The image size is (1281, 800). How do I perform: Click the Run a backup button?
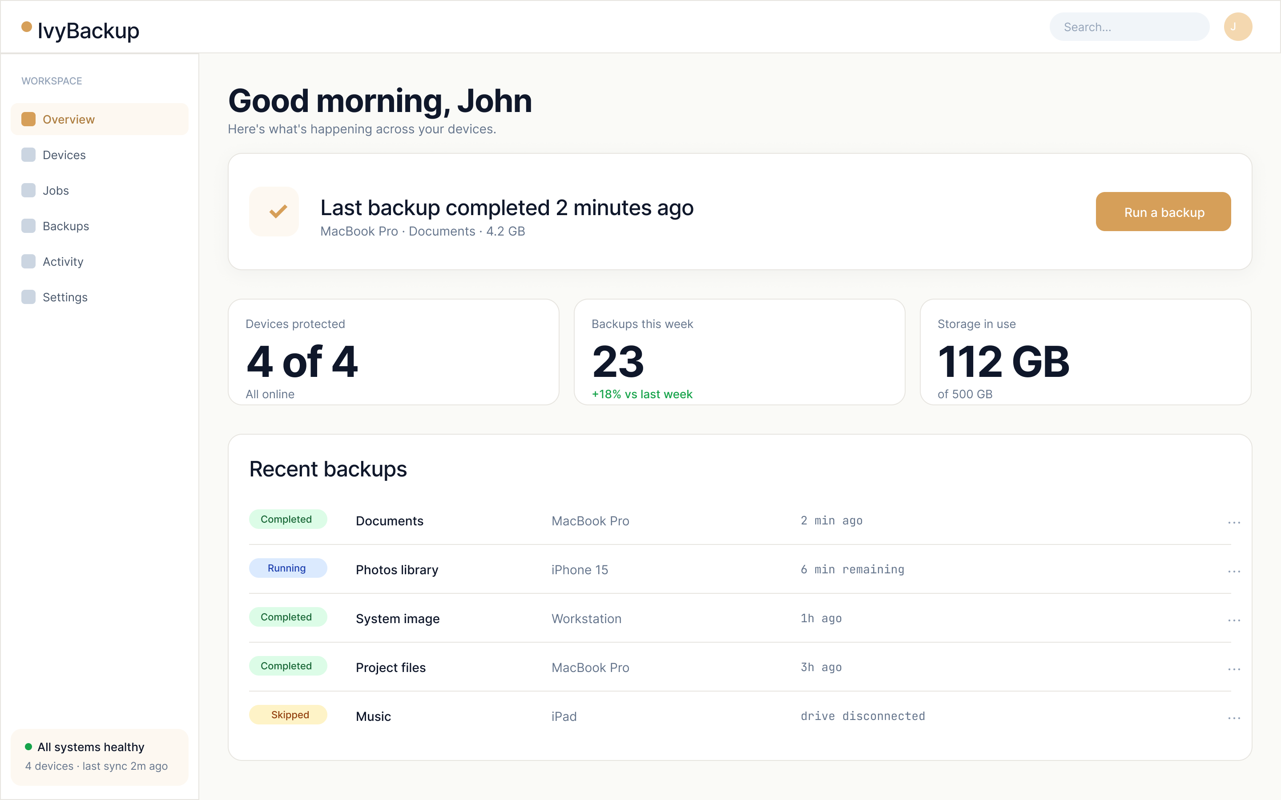(x=1163, y=212)
